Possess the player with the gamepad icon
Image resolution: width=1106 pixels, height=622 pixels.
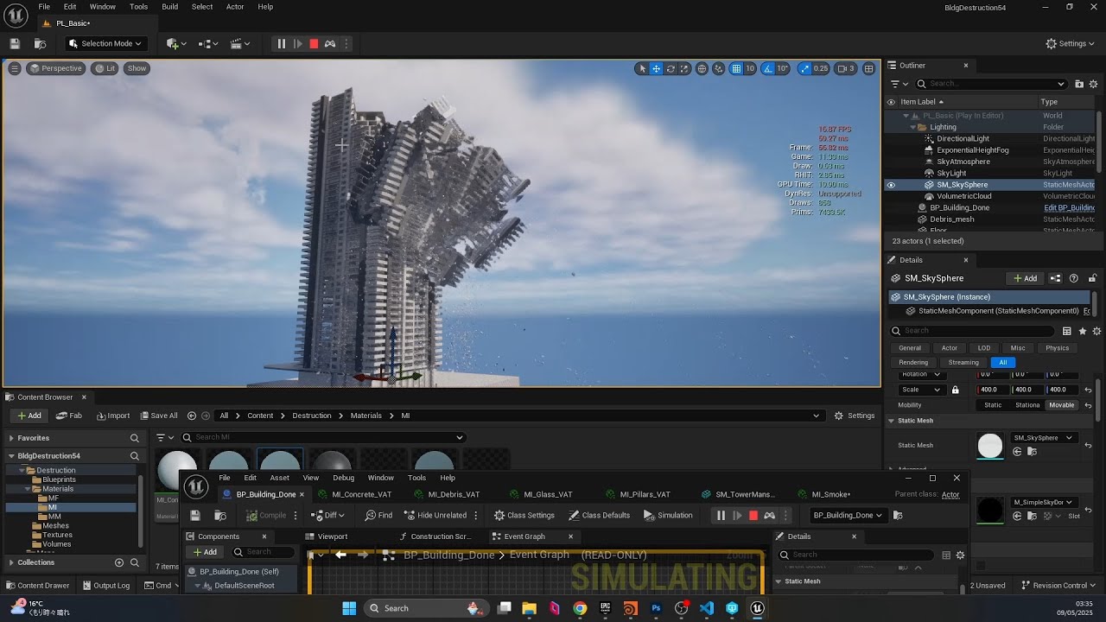click(330, 44)
